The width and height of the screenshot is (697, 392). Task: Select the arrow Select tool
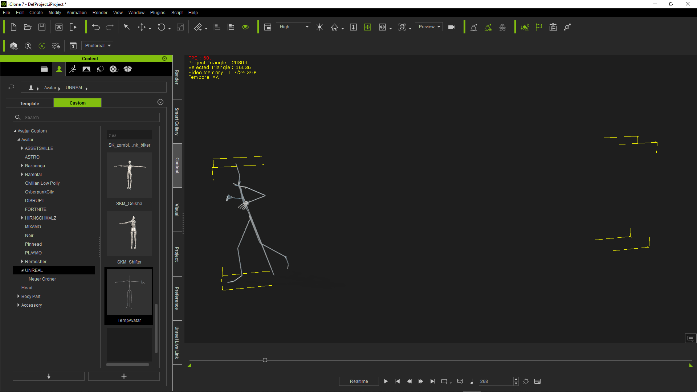point(127,27)
